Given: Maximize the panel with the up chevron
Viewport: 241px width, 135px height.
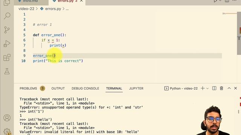Looking at the screenshot, I should click(x=229, y=88).
